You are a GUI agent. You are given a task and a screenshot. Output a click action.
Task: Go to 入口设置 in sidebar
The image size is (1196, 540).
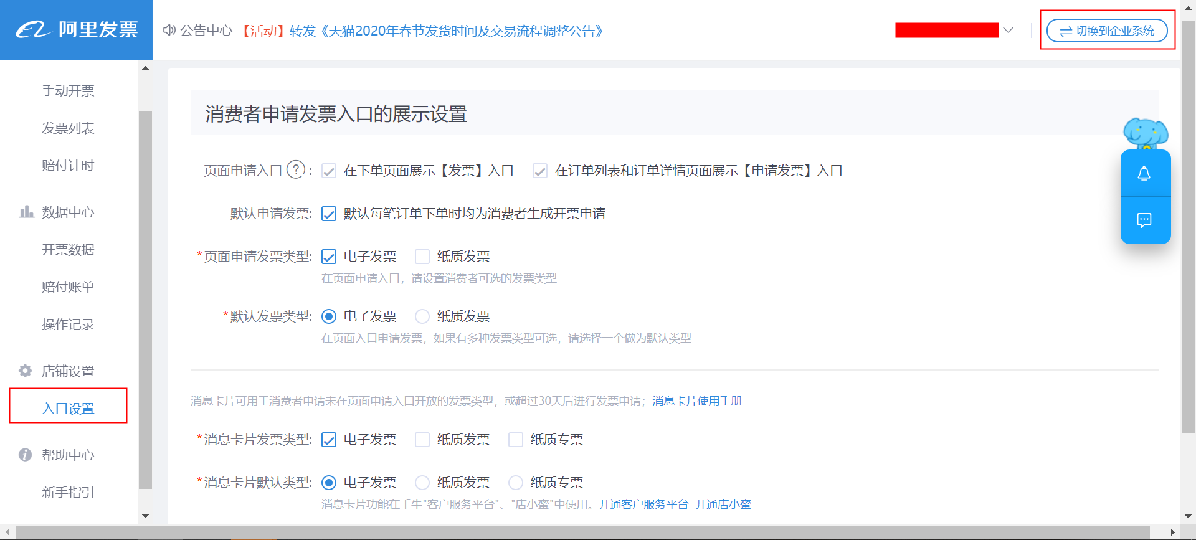pos(68,409)
